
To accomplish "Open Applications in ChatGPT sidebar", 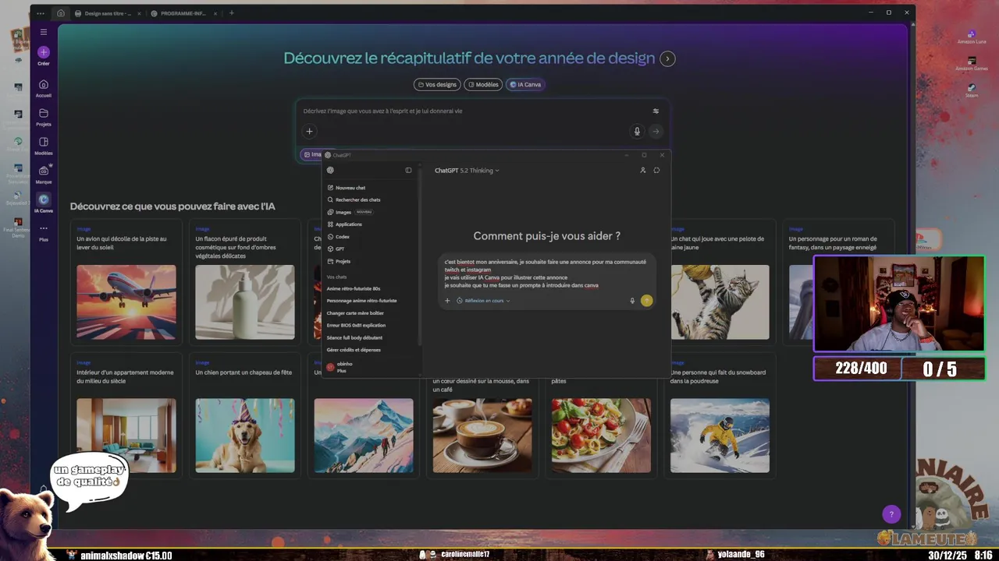I will (345, 224).
